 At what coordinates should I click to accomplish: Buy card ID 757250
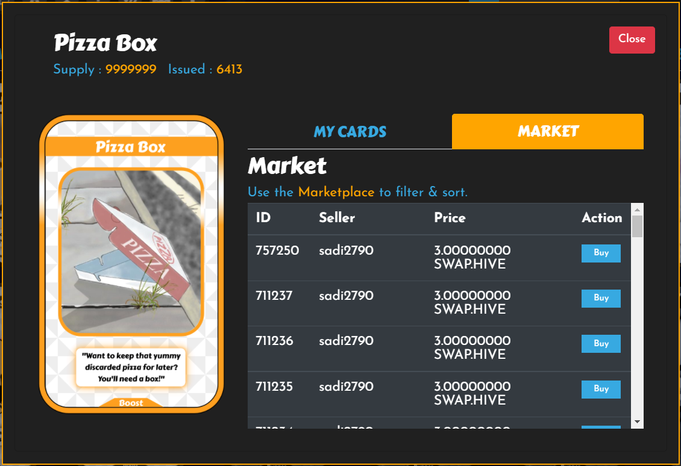pyautogui.click(x=601, y=253)
